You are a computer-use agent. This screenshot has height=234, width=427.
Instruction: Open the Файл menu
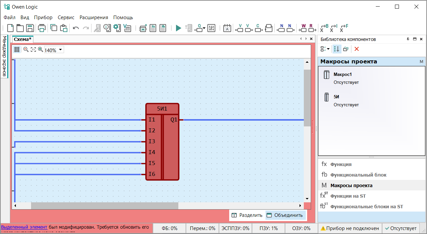tap(10, 17)
